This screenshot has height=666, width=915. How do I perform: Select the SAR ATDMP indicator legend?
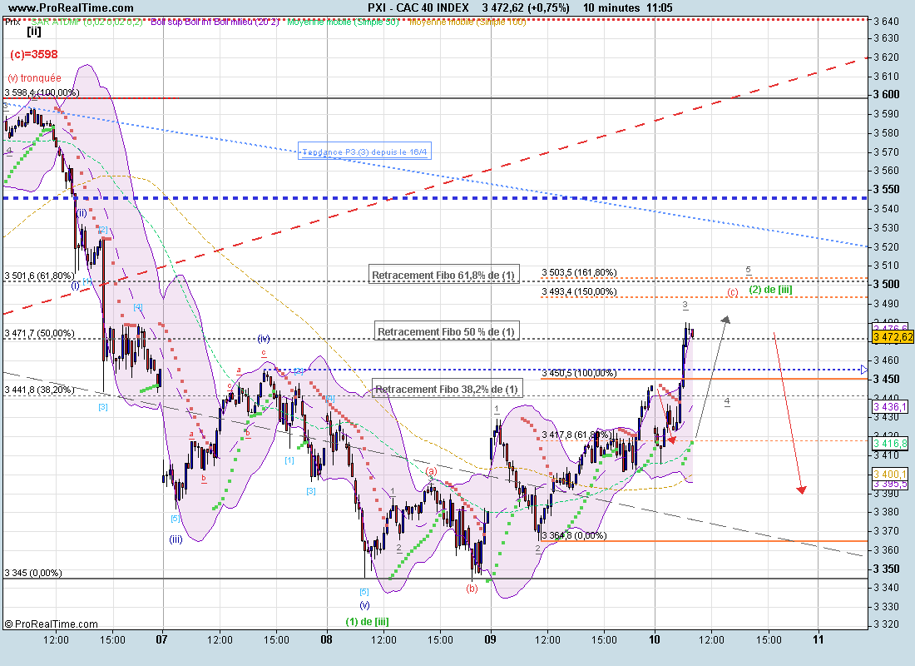[87, 22]
